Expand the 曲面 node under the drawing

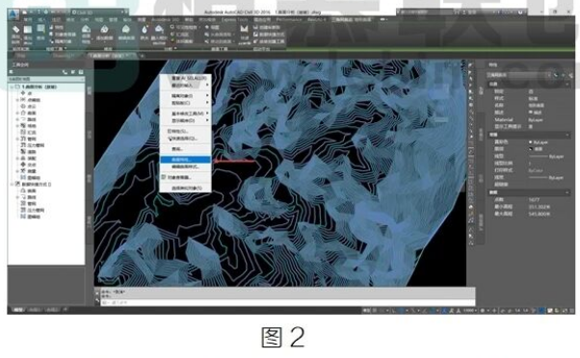click(17, 113)
